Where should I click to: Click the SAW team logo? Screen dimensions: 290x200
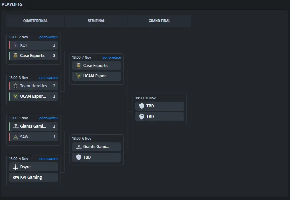(x=16, y=137)
